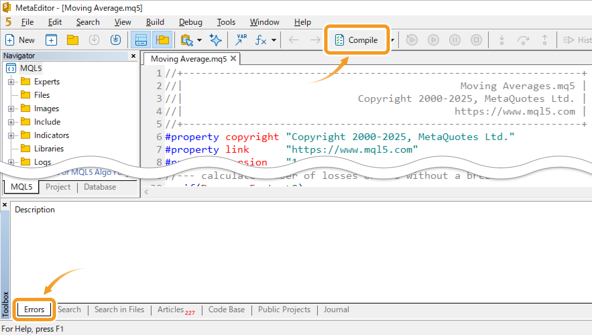Close the Moving Average.mq5 tab
The image size is (592, 335).
pyautogui.click(x=233, y=59)
